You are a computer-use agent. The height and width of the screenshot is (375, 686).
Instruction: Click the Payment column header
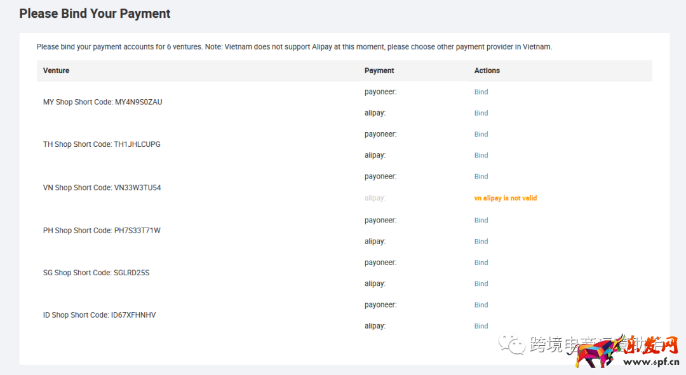(379, 71)
